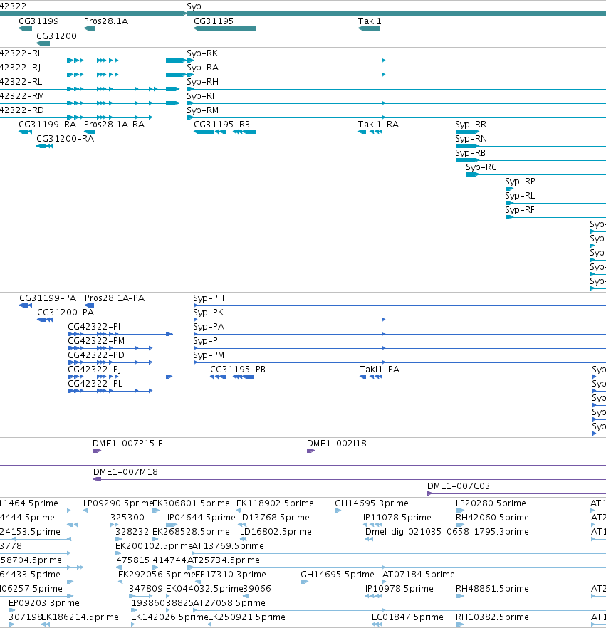Click Dmel_dig_021035_0658_1795.3prime label
The height and width of the screenshot is (628, 606).
click(447, 531)
